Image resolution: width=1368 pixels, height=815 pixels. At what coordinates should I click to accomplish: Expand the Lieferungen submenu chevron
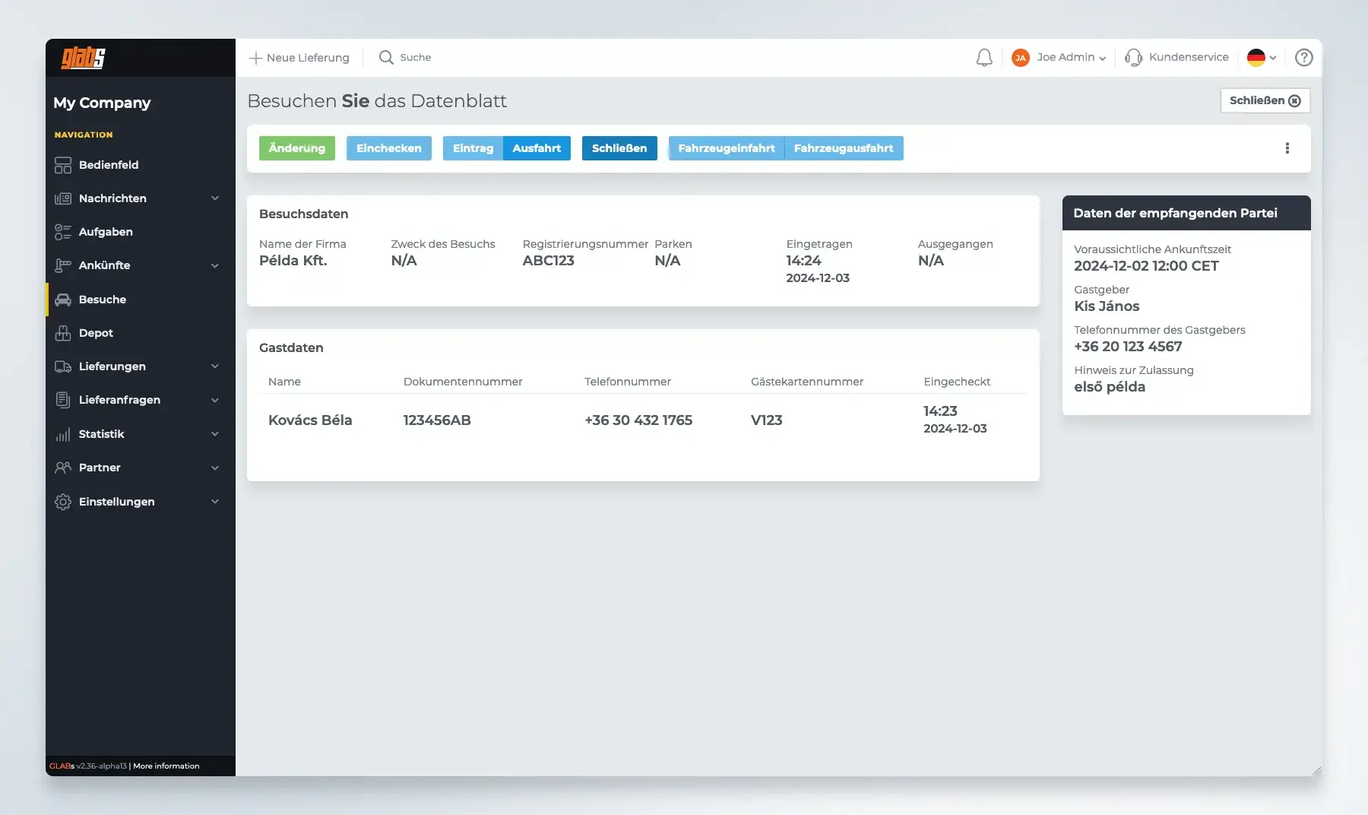pos(215,366)
